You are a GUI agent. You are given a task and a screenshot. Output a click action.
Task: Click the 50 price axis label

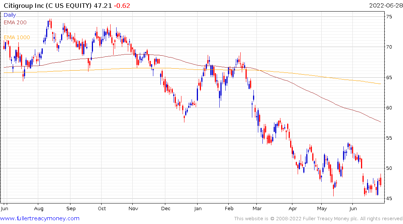(x=389, y=168)
